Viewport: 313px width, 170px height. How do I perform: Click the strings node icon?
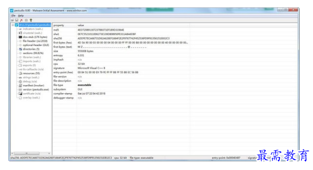point(20,78)
